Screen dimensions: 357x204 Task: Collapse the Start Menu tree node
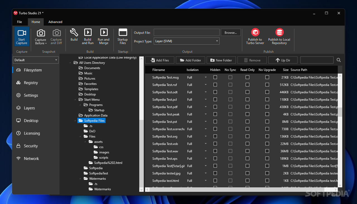(x=75, y=100)
